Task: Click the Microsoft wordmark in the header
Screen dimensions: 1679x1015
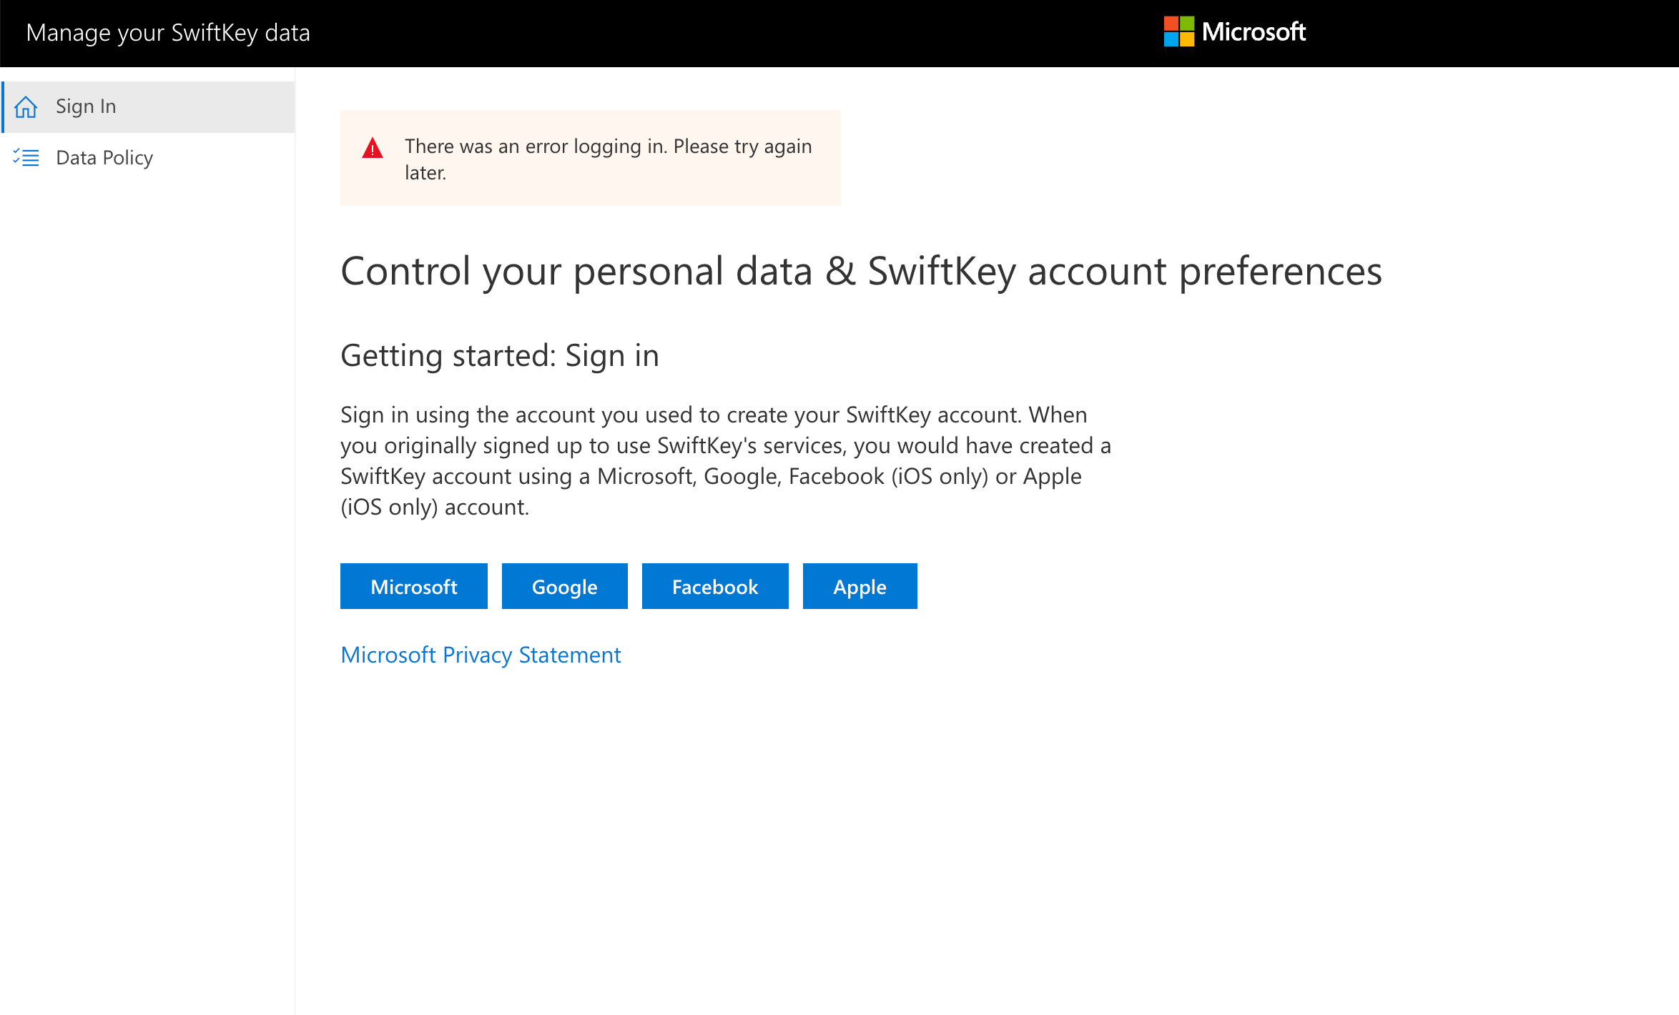Action: pos(1254,32)
